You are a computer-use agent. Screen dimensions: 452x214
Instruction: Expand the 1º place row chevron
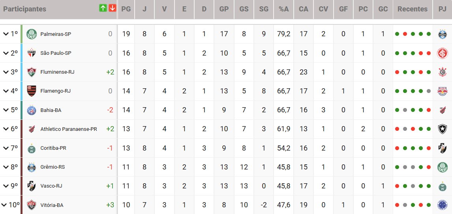(x=6, y=34)
